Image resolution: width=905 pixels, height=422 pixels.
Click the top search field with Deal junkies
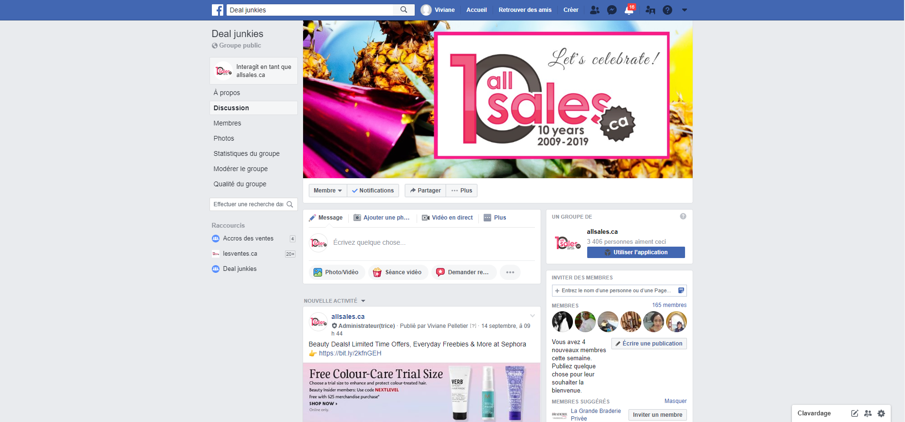point(310,10)
